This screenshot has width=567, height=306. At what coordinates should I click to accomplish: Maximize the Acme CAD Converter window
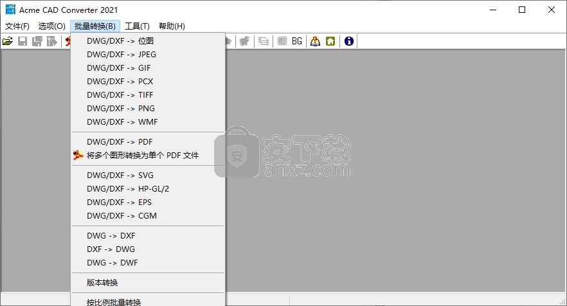point(522,10)
